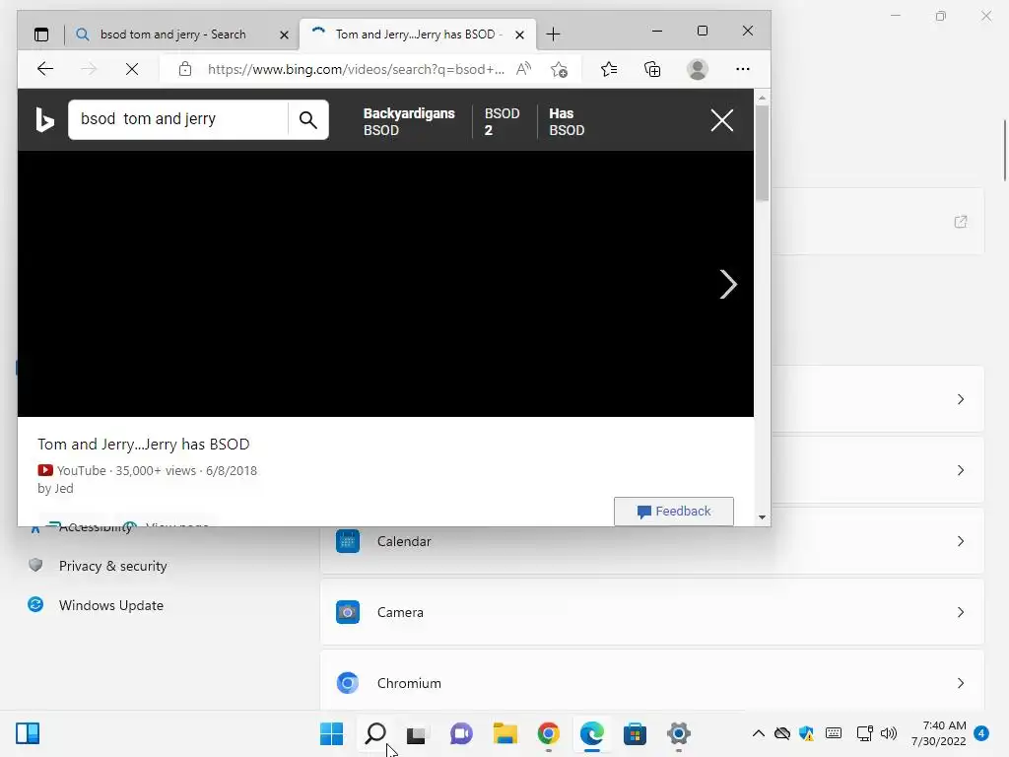
Task: Add this page to favorites
Action: coord(560,69)
